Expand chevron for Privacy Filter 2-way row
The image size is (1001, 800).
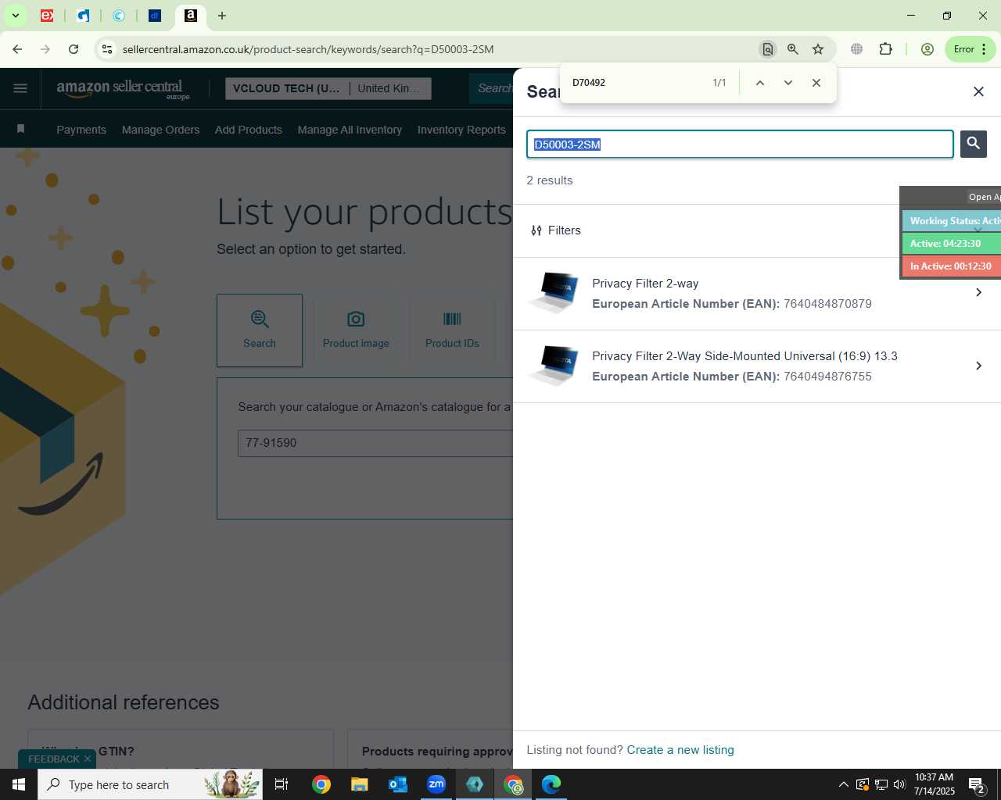978,292
